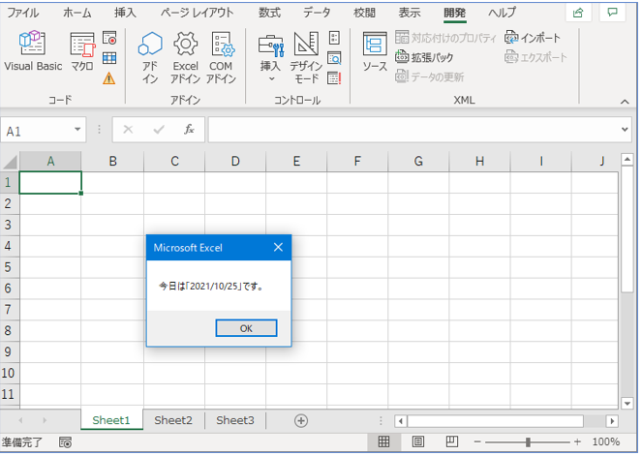Click horizontal scrollbar left arrow

pos(401,421)
